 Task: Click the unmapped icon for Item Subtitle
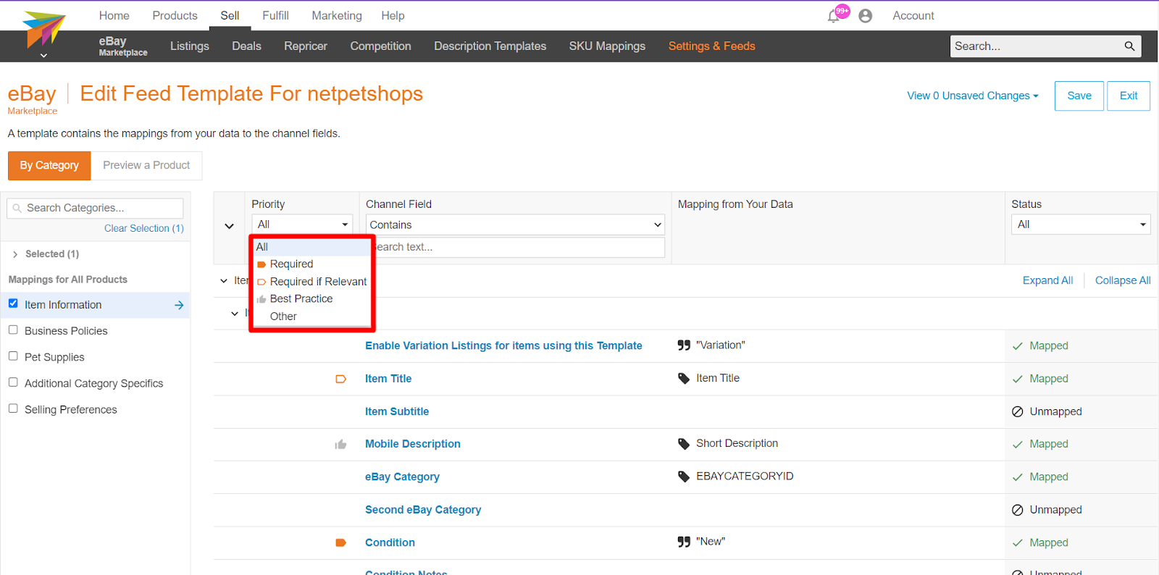coord(1018,411)
